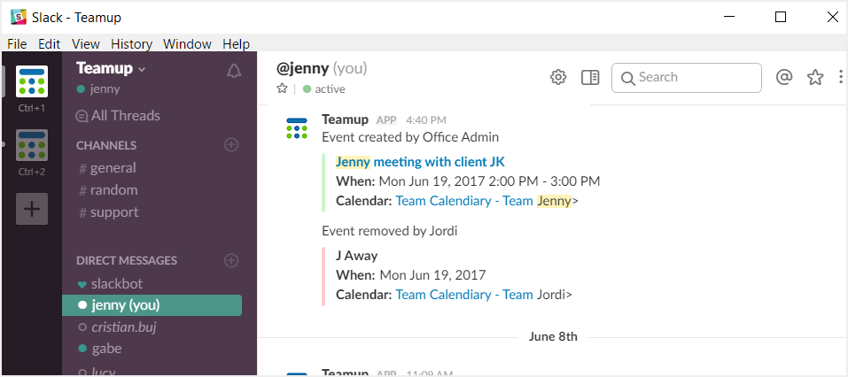Viewport: 848px width, 377px height.
Task: Open the Help menu
Action: coord(236,44)
